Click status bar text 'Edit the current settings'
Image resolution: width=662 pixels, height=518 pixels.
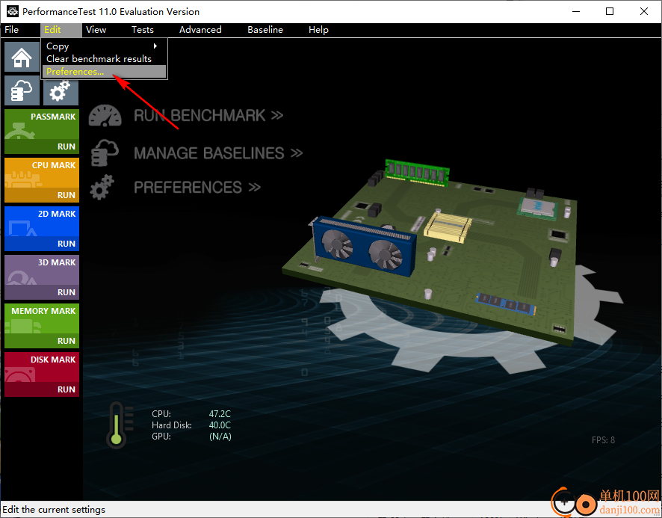click(54, 510)
